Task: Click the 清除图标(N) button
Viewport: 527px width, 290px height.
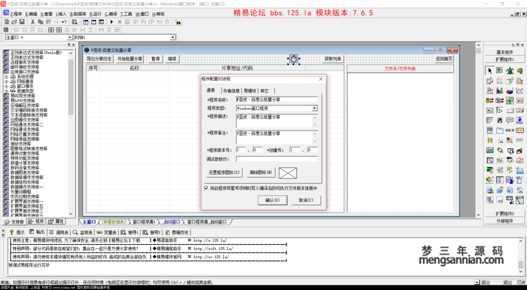Action: point(261,173)
